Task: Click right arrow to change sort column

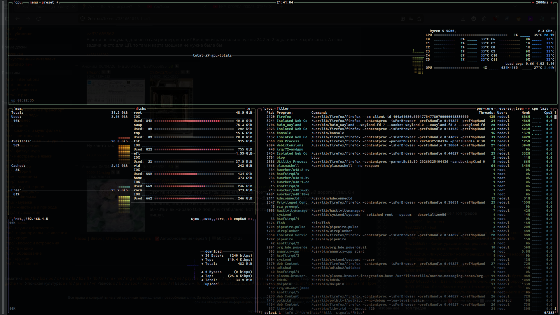Action: 551,108
